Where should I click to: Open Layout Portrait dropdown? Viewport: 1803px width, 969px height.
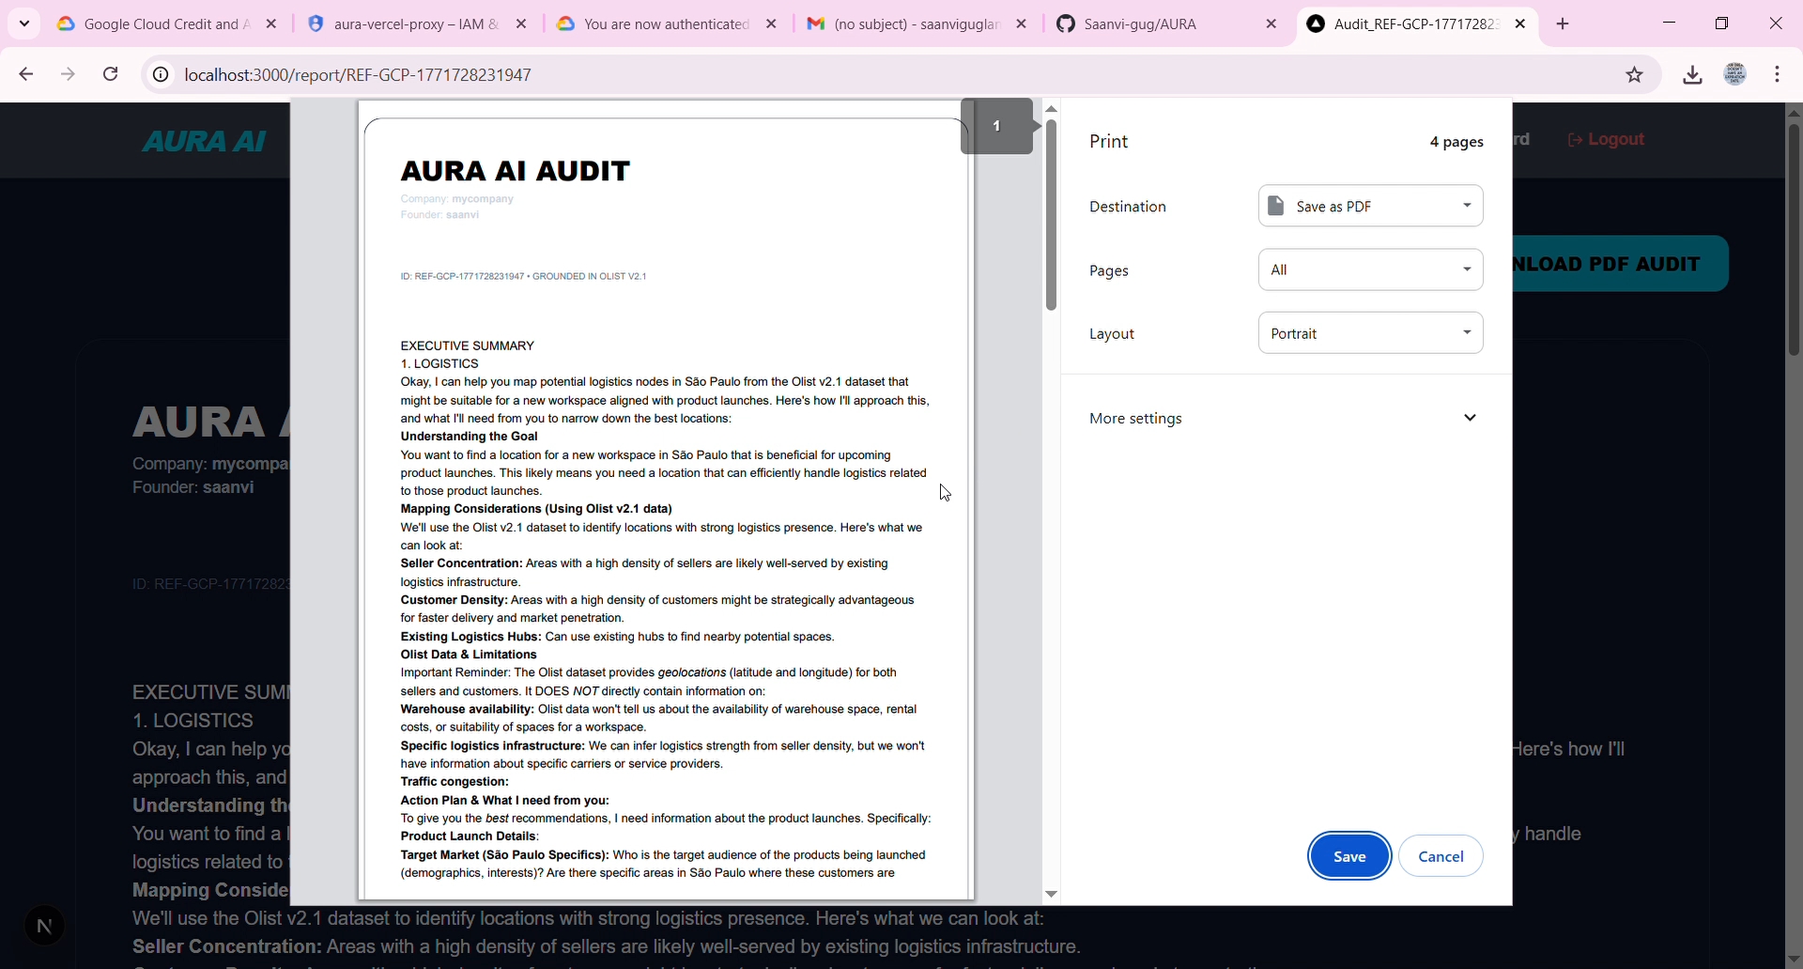pyautogui.click(x=1370, y=333)
